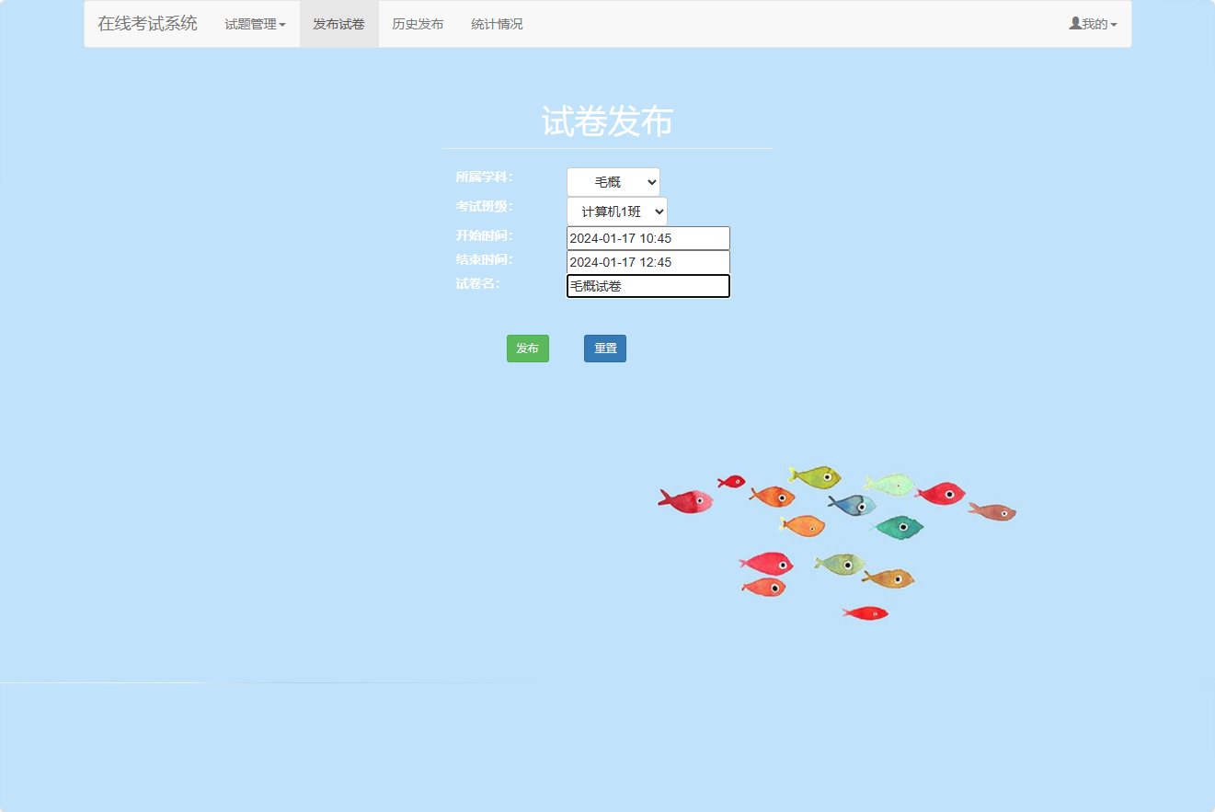Click the 结束时间 end time field
The width and height of the screenshot is (1215, 812).
coord(647,261)
